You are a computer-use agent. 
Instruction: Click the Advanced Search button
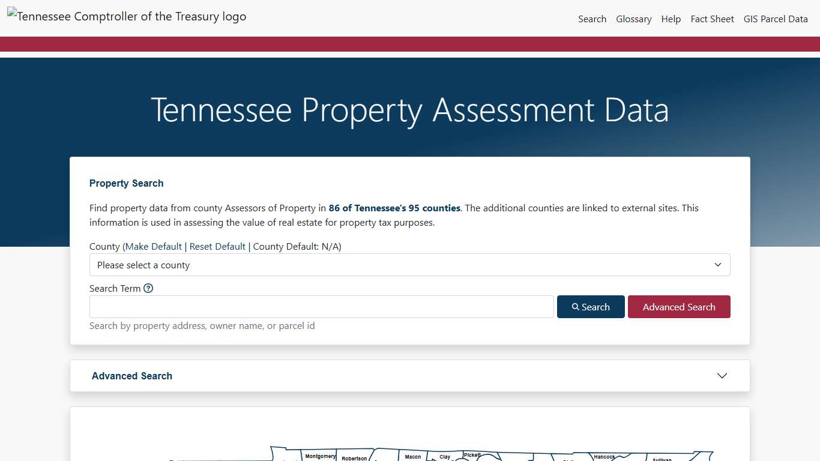pyautogui.click(x=679, y=306)
